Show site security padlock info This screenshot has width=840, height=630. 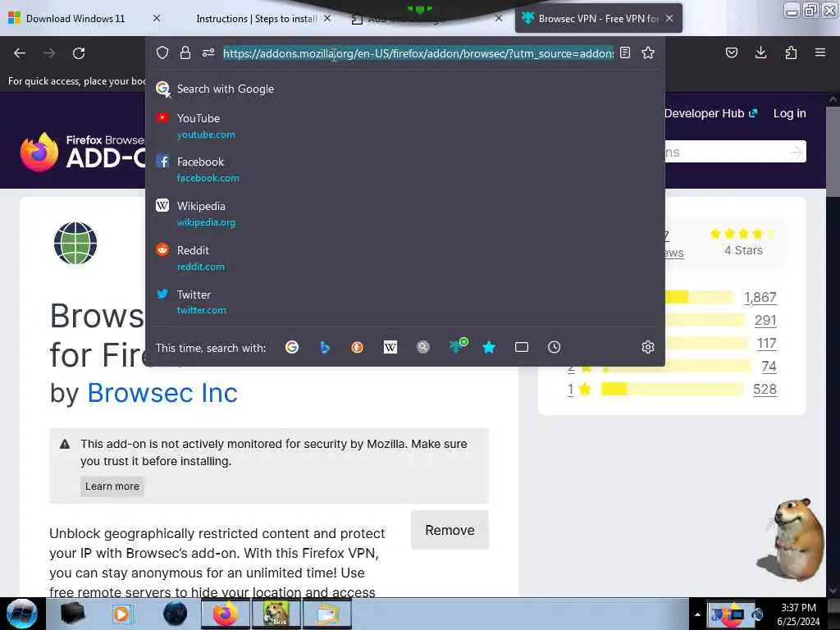(x=185, y=52)
